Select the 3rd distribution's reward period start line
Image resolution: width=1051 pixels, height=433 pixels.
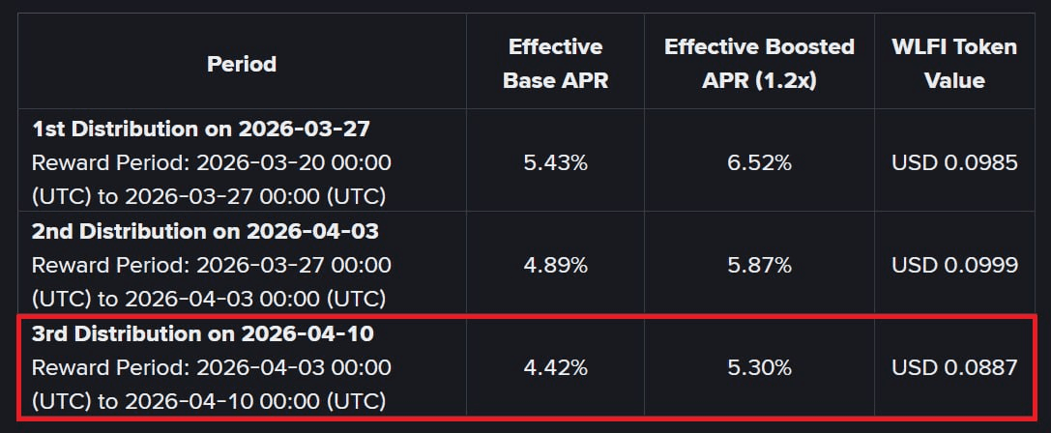211,367
